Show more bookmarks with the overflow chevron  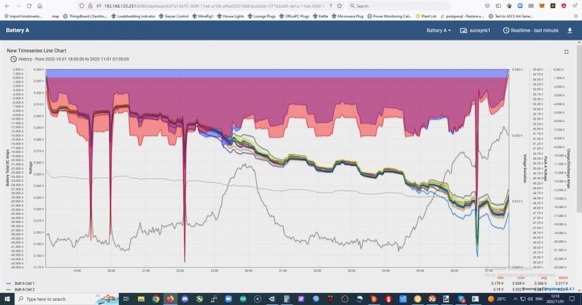coord(576,16)
